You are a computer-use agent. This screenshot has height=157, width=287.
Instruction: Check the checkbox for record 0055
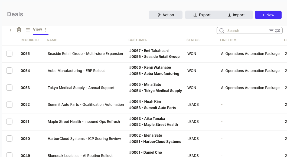tap(9, 54)
